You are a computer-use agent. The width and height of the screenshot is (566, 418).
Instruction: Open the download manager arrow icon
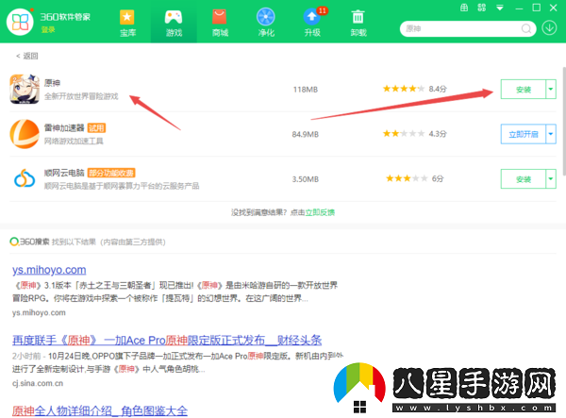(549, 28)
